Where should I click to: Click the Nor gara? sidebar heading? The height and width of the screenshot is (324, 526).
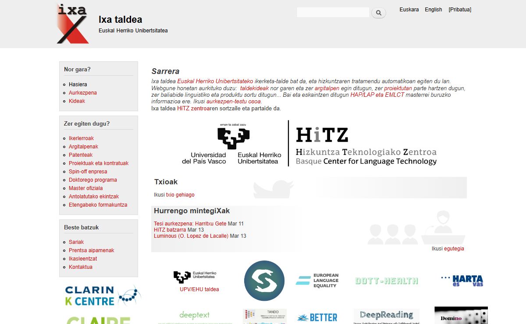click(x=77, y=69)
